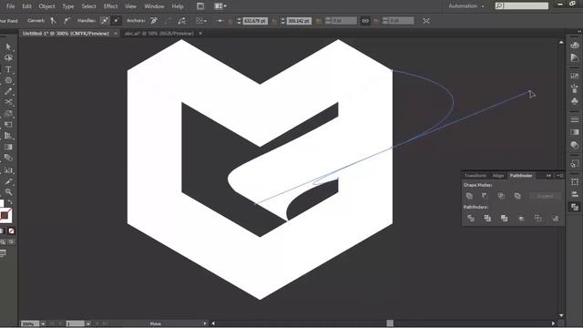583x328 pixels.
Task: Select the Zoom magnifier tool
Action: [x=8, y=192]
